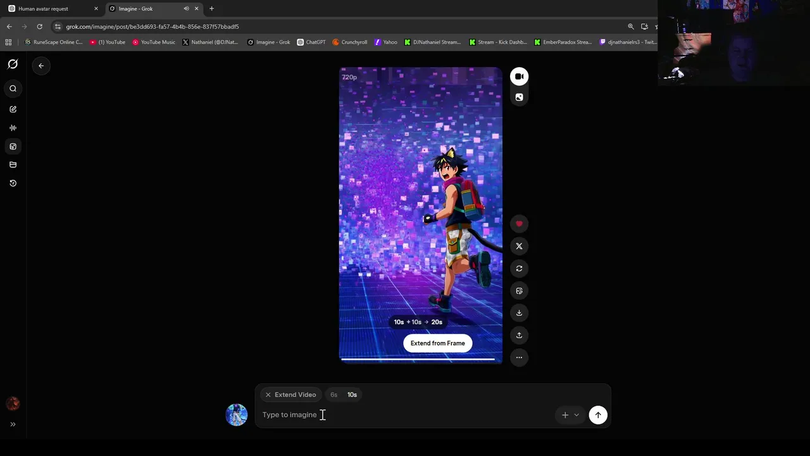The image size is (810, 456).
Task: Like the video with the heart icon
Action: 519,224
